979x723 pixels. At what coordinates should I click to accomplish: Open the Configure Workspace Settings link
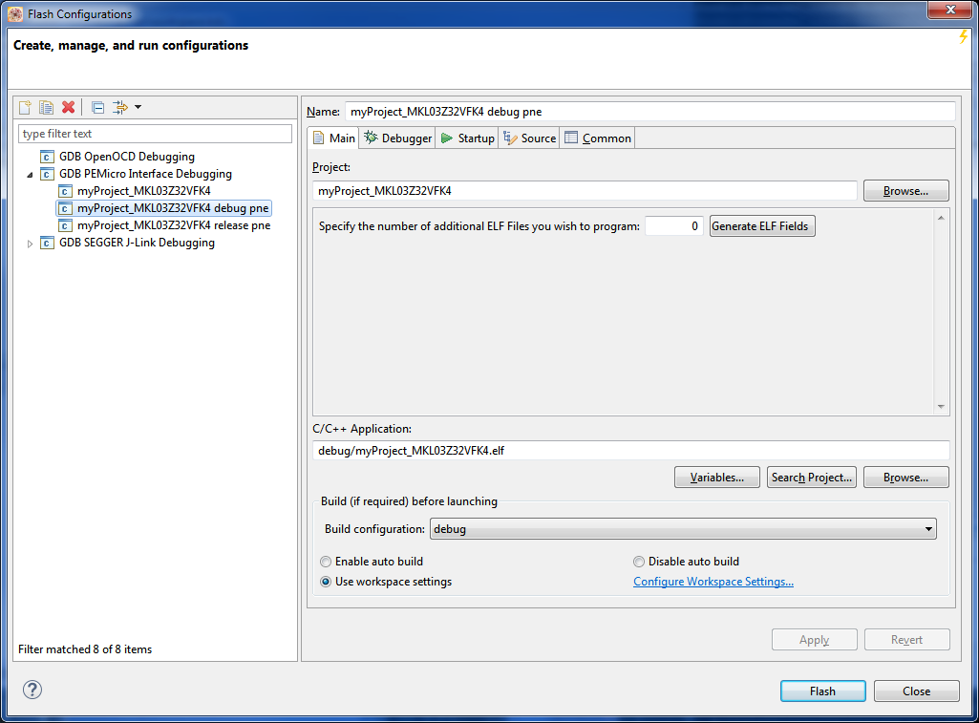click(x=713, y=582)
